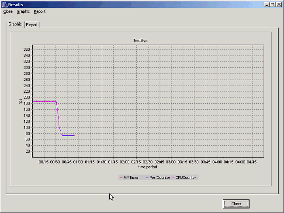Click the 180 value on y-axis
This screenshot has width=284, height=213.
pyautogui.click(x=27, y=103)
